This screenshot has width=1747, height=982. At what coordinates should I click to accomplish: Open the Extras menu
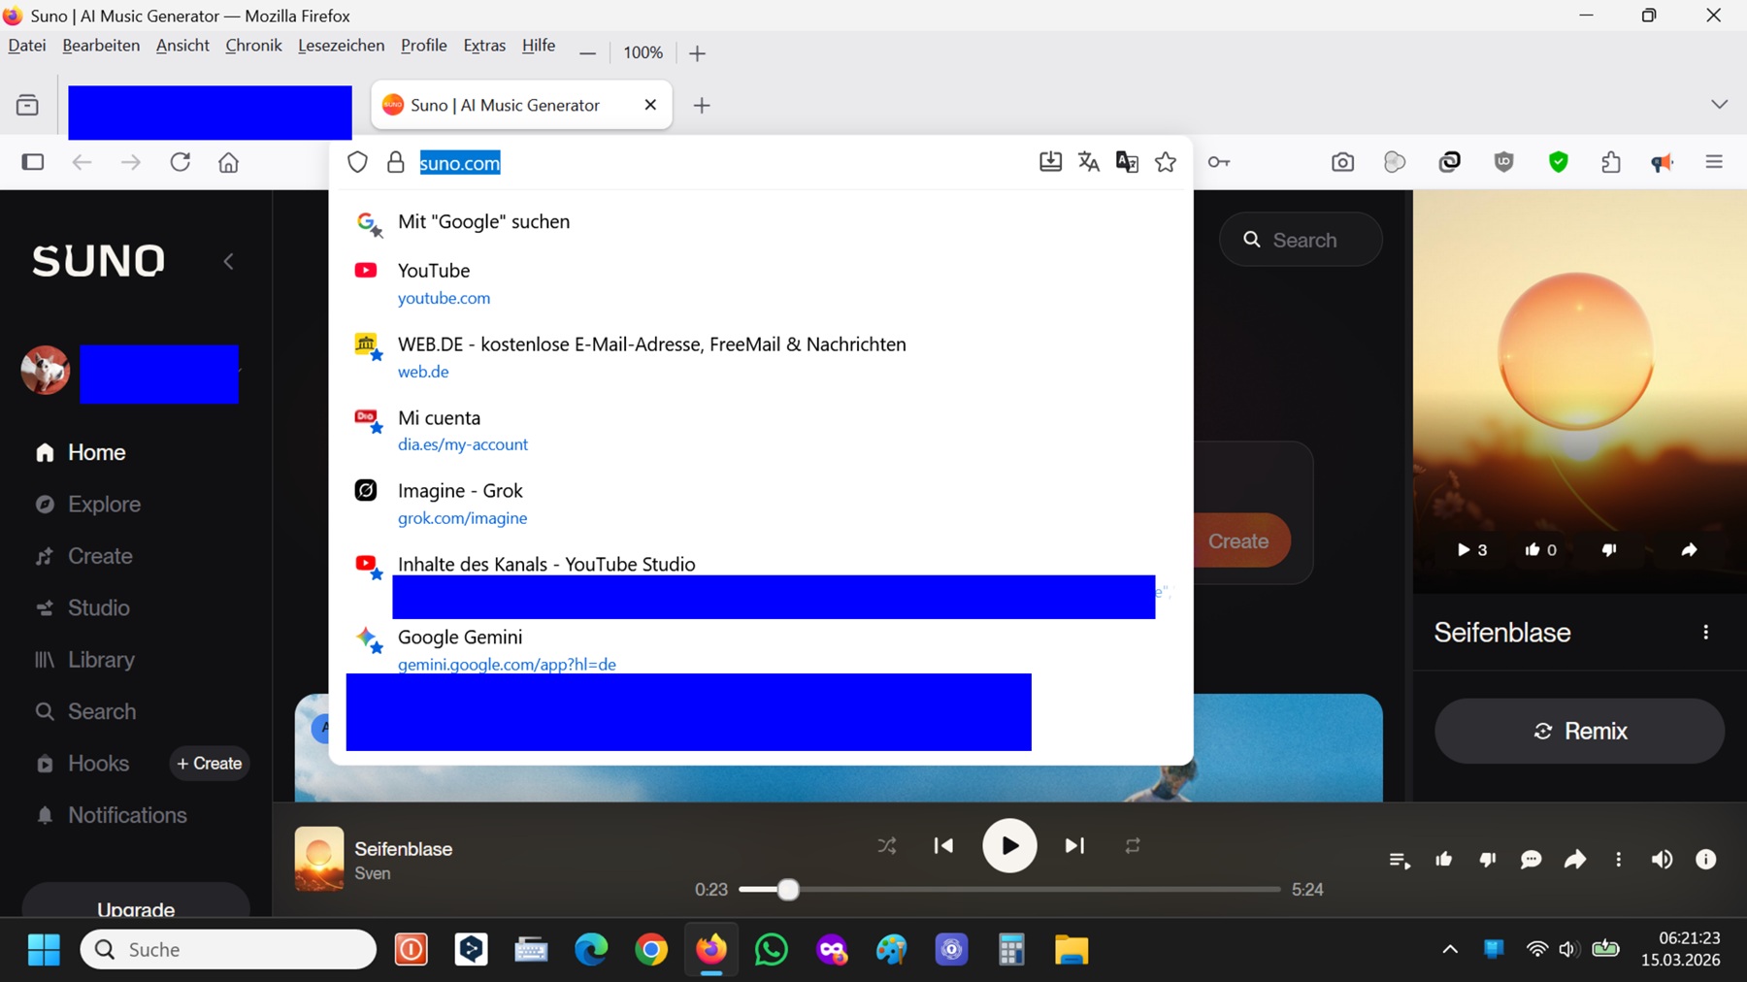coord(484,46)
